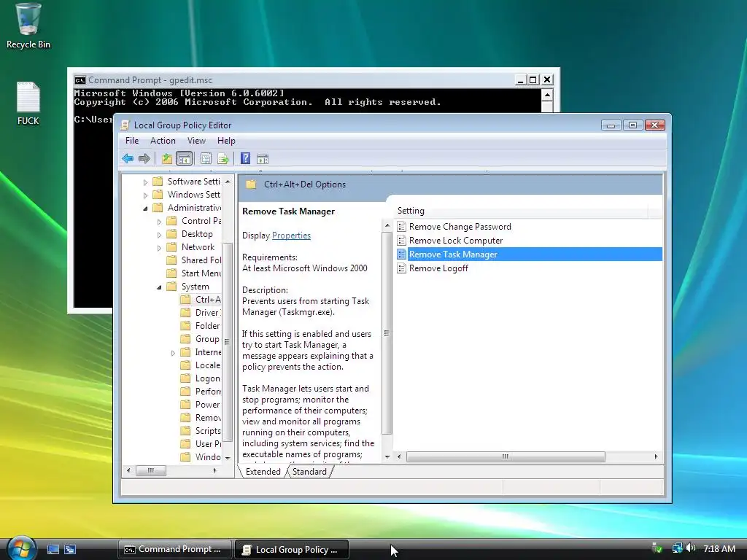Click the safely remove hardware tray icon

657,548
